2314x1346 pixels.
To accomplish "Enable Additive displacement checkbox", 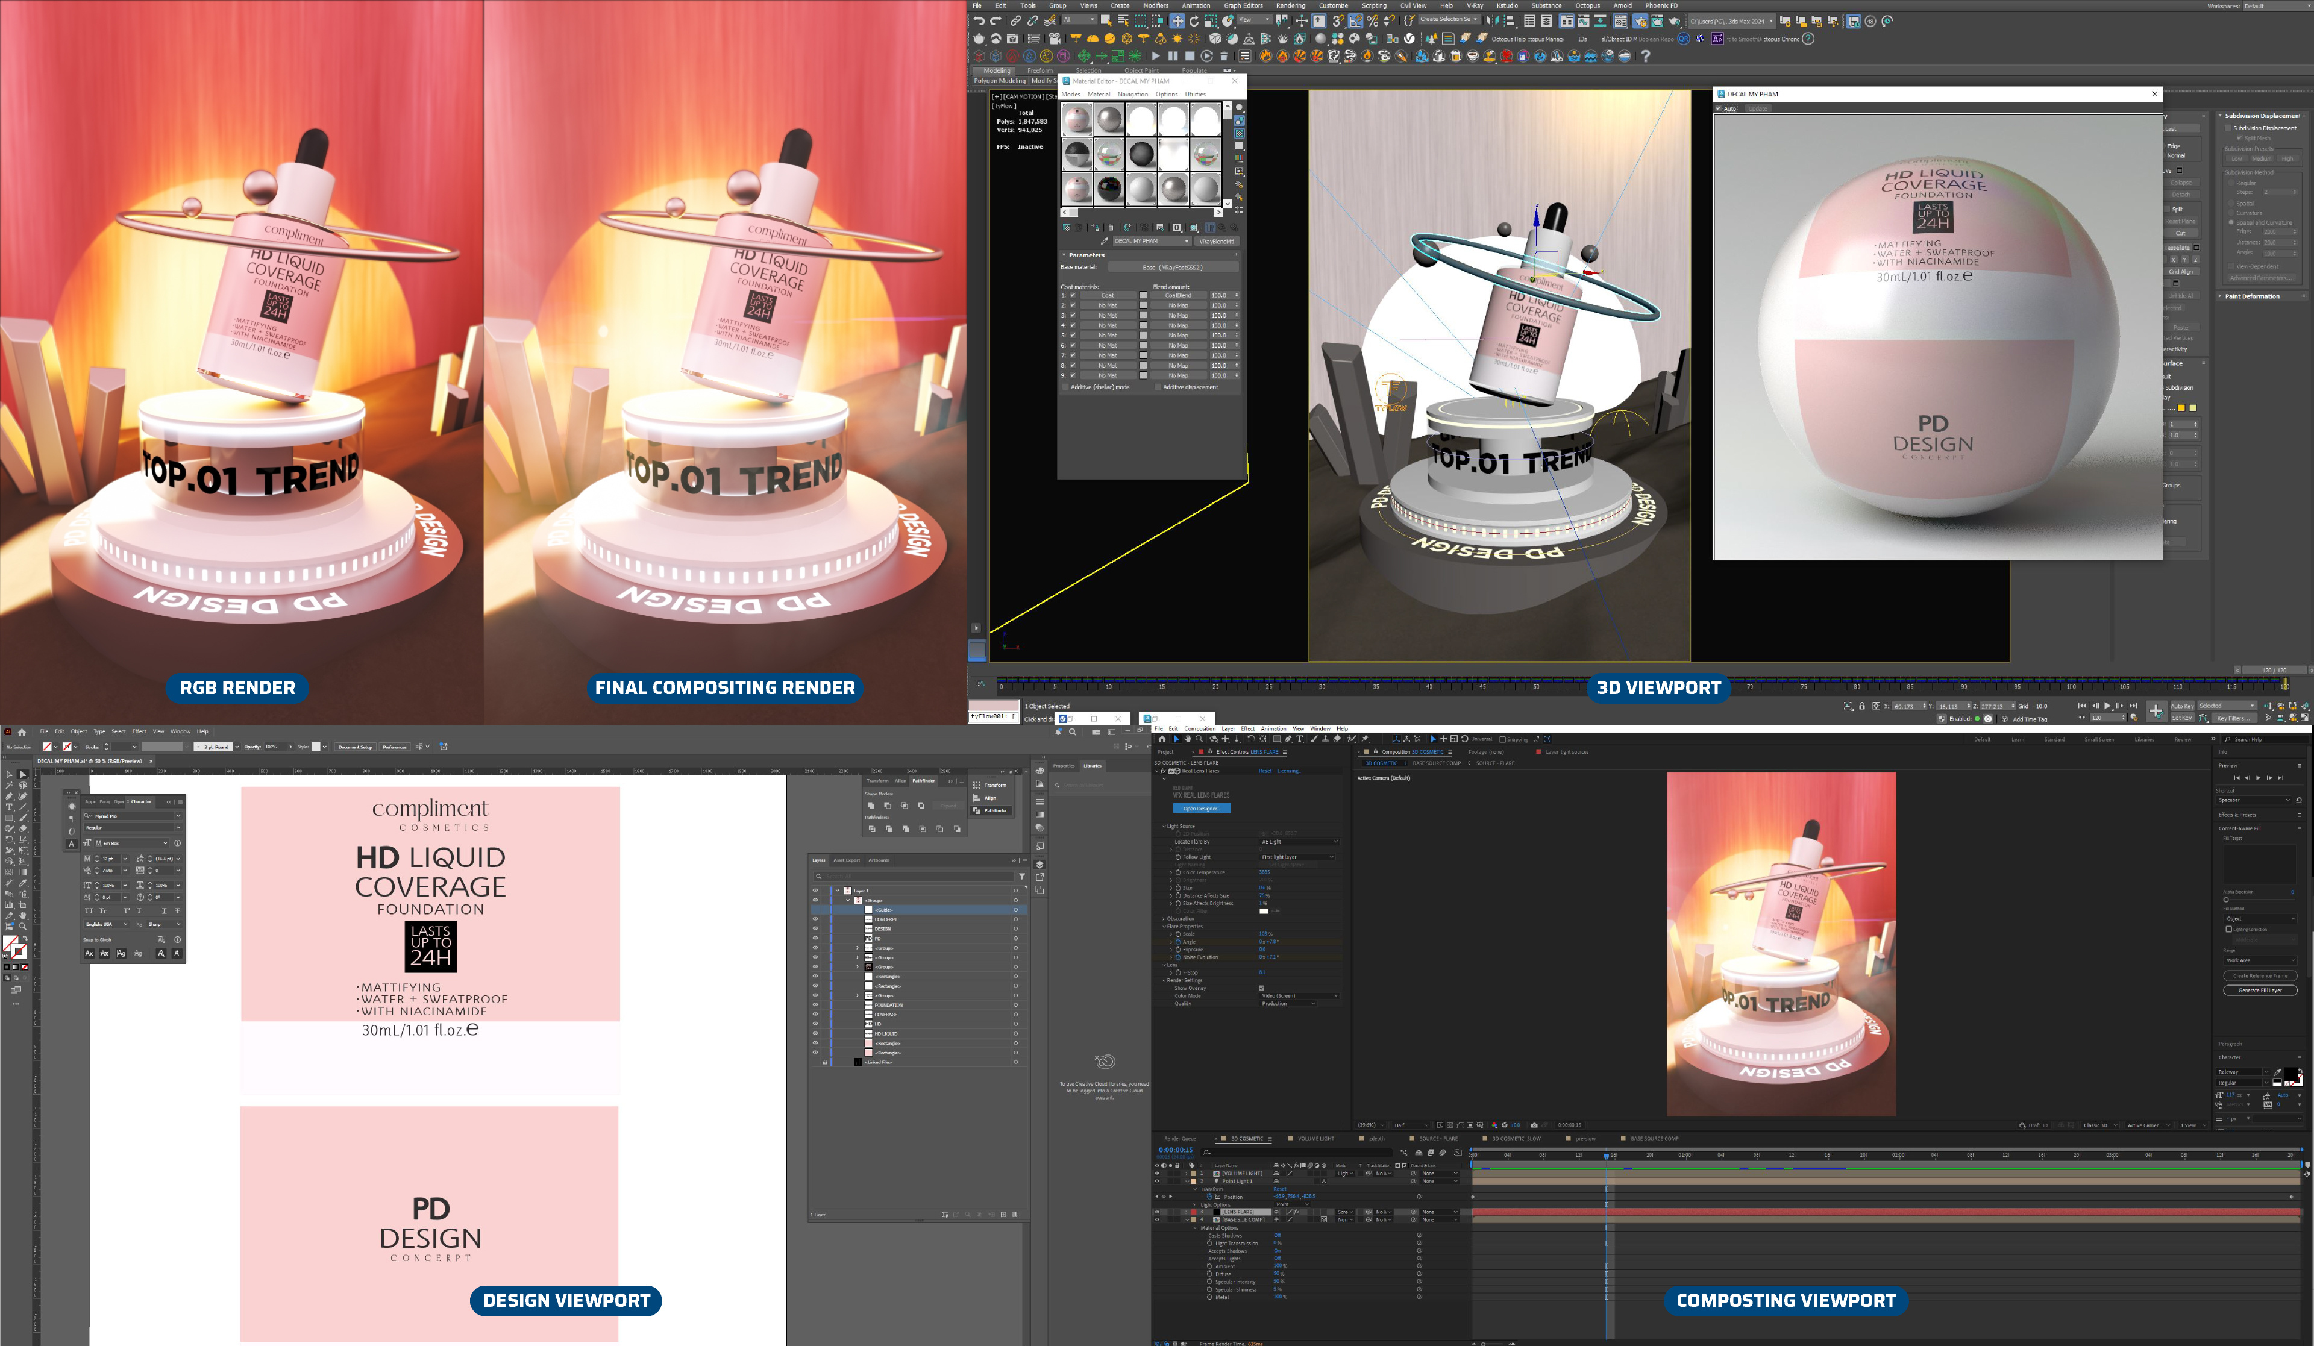I will click(x=1157, y=387).
